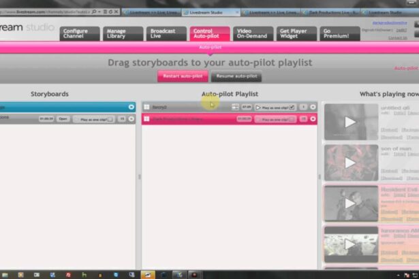Click the search magnifier in address bar
The image size is (419, 279).
pos(94,12)
